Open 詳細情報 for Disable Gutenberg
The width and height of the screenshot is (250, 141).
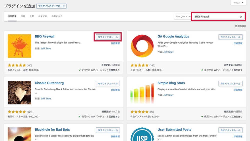(115, 90)
